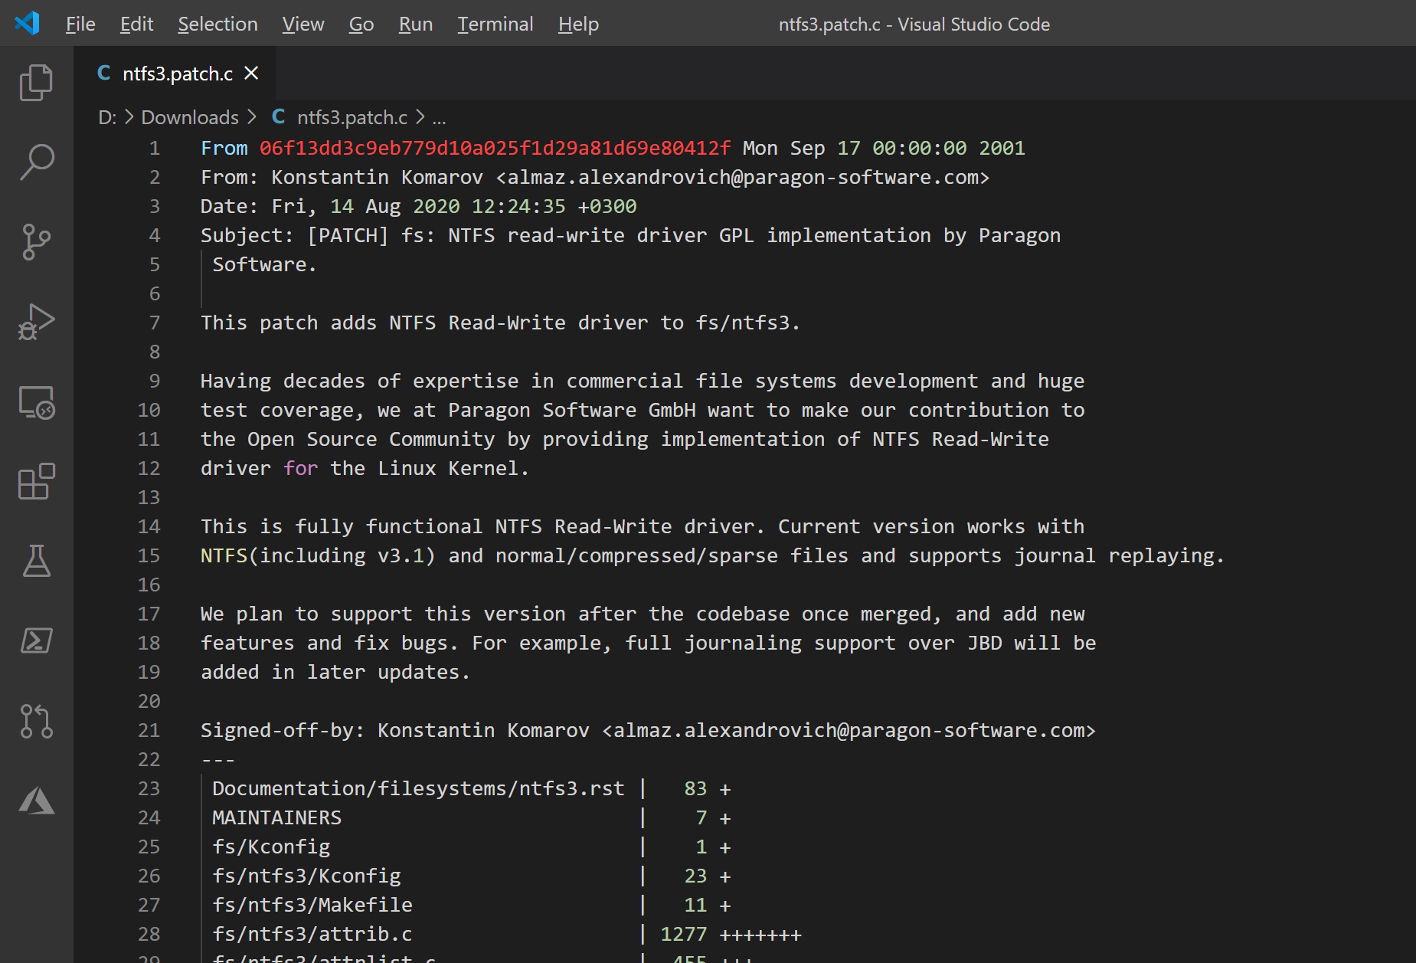
Task: Open the Pull Requests view icon
Action: click(36, 721)
